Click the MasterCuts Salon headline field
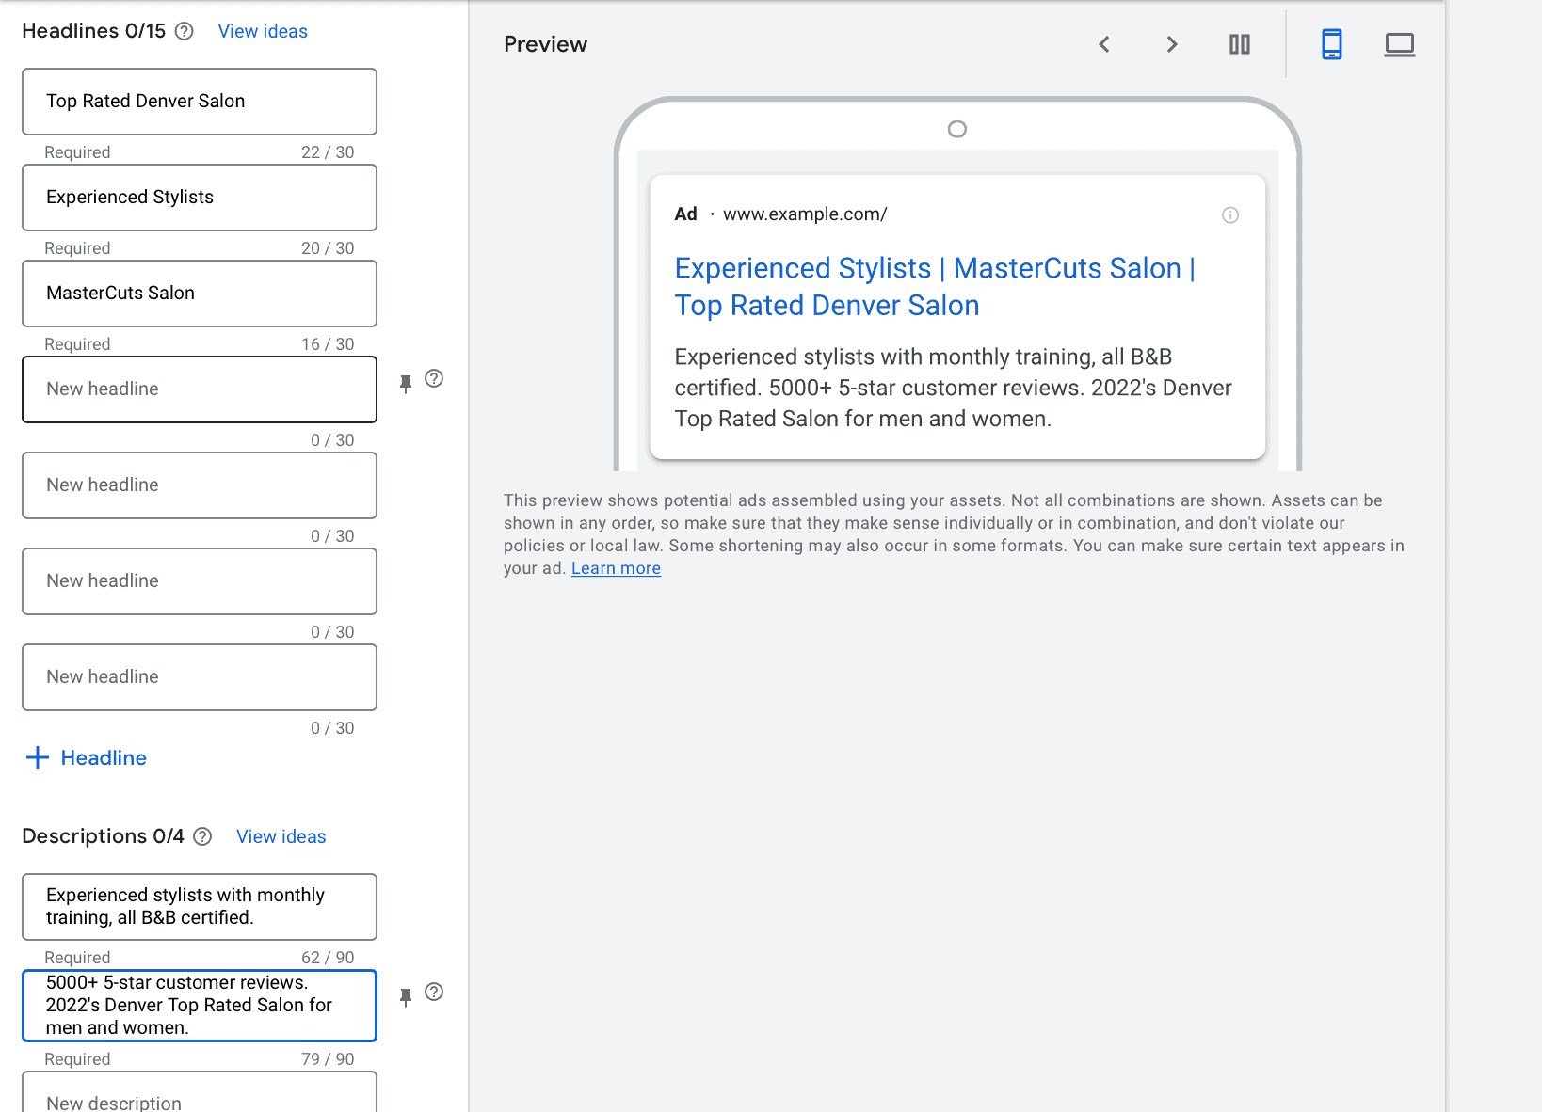The image size is (1542, 1112). pyautogui.click(x=200, y=294)
